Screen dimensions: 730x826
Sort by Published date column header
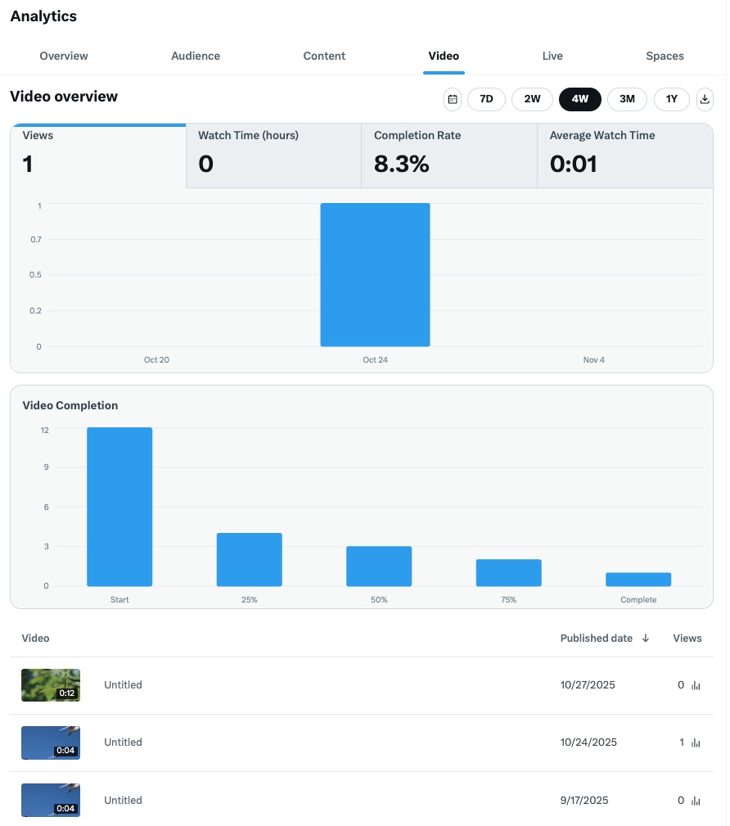click(x=596, y=639)
